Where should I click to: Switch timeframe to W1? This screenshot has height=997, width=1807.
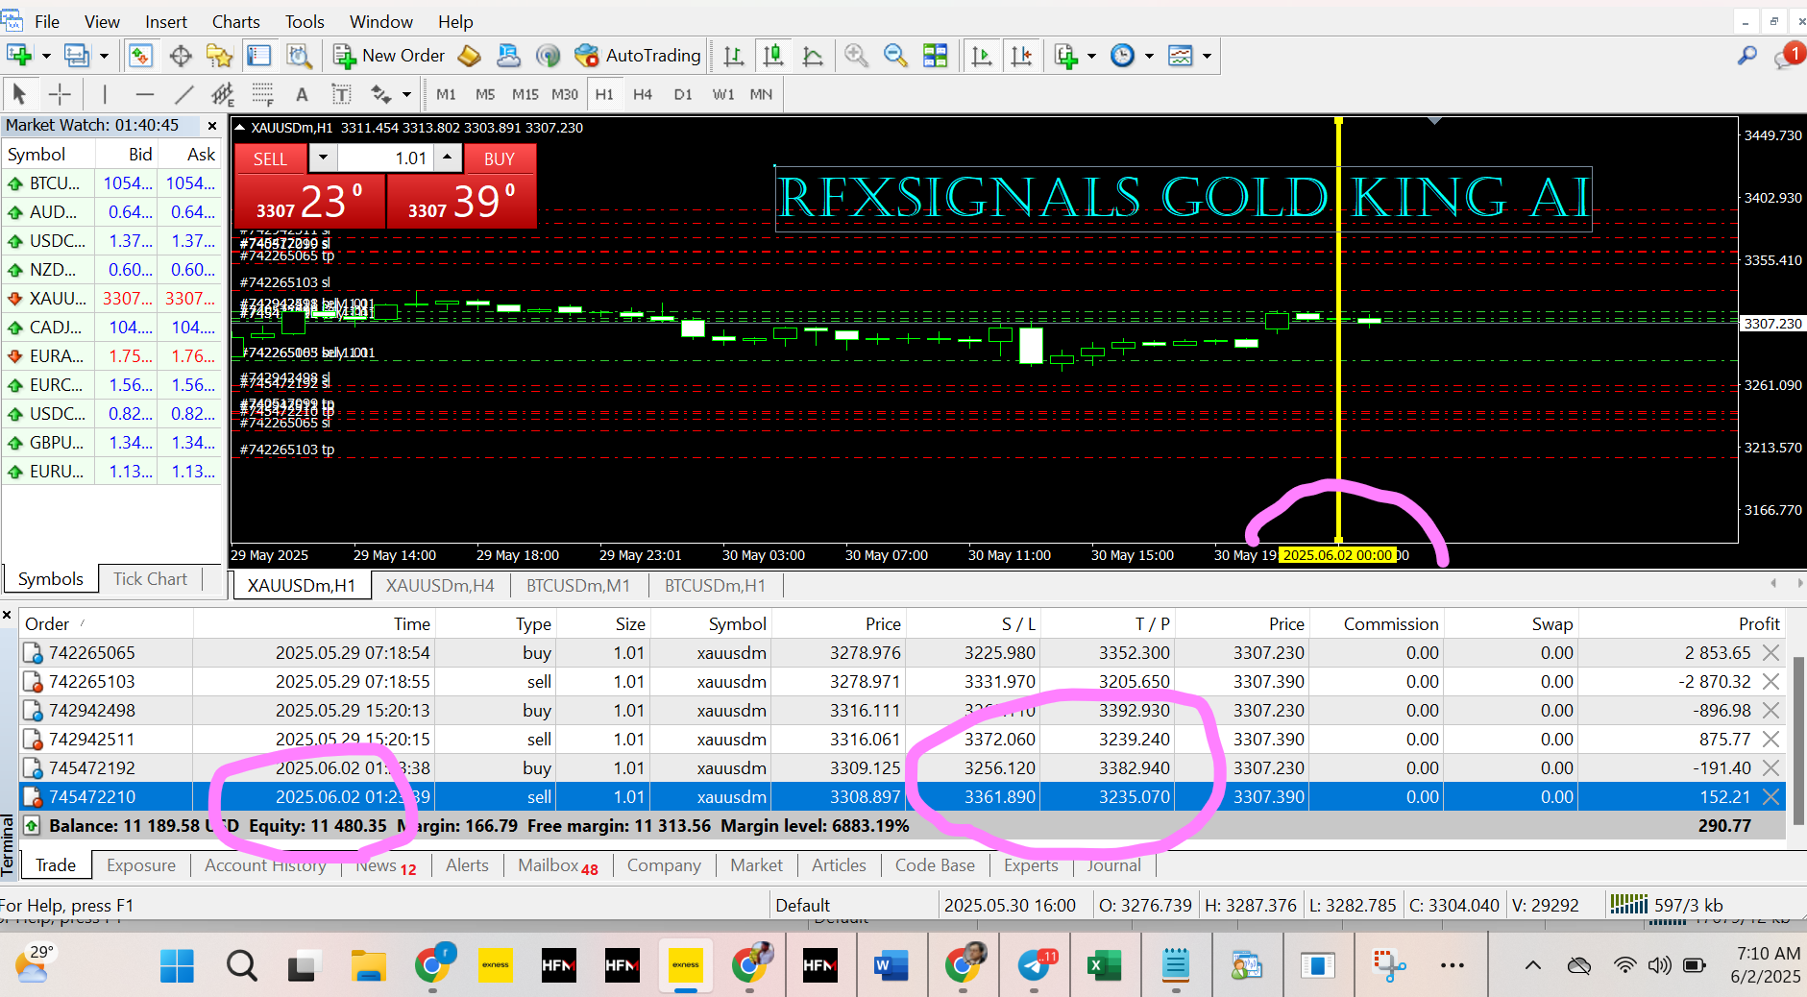tap(723, 94)
